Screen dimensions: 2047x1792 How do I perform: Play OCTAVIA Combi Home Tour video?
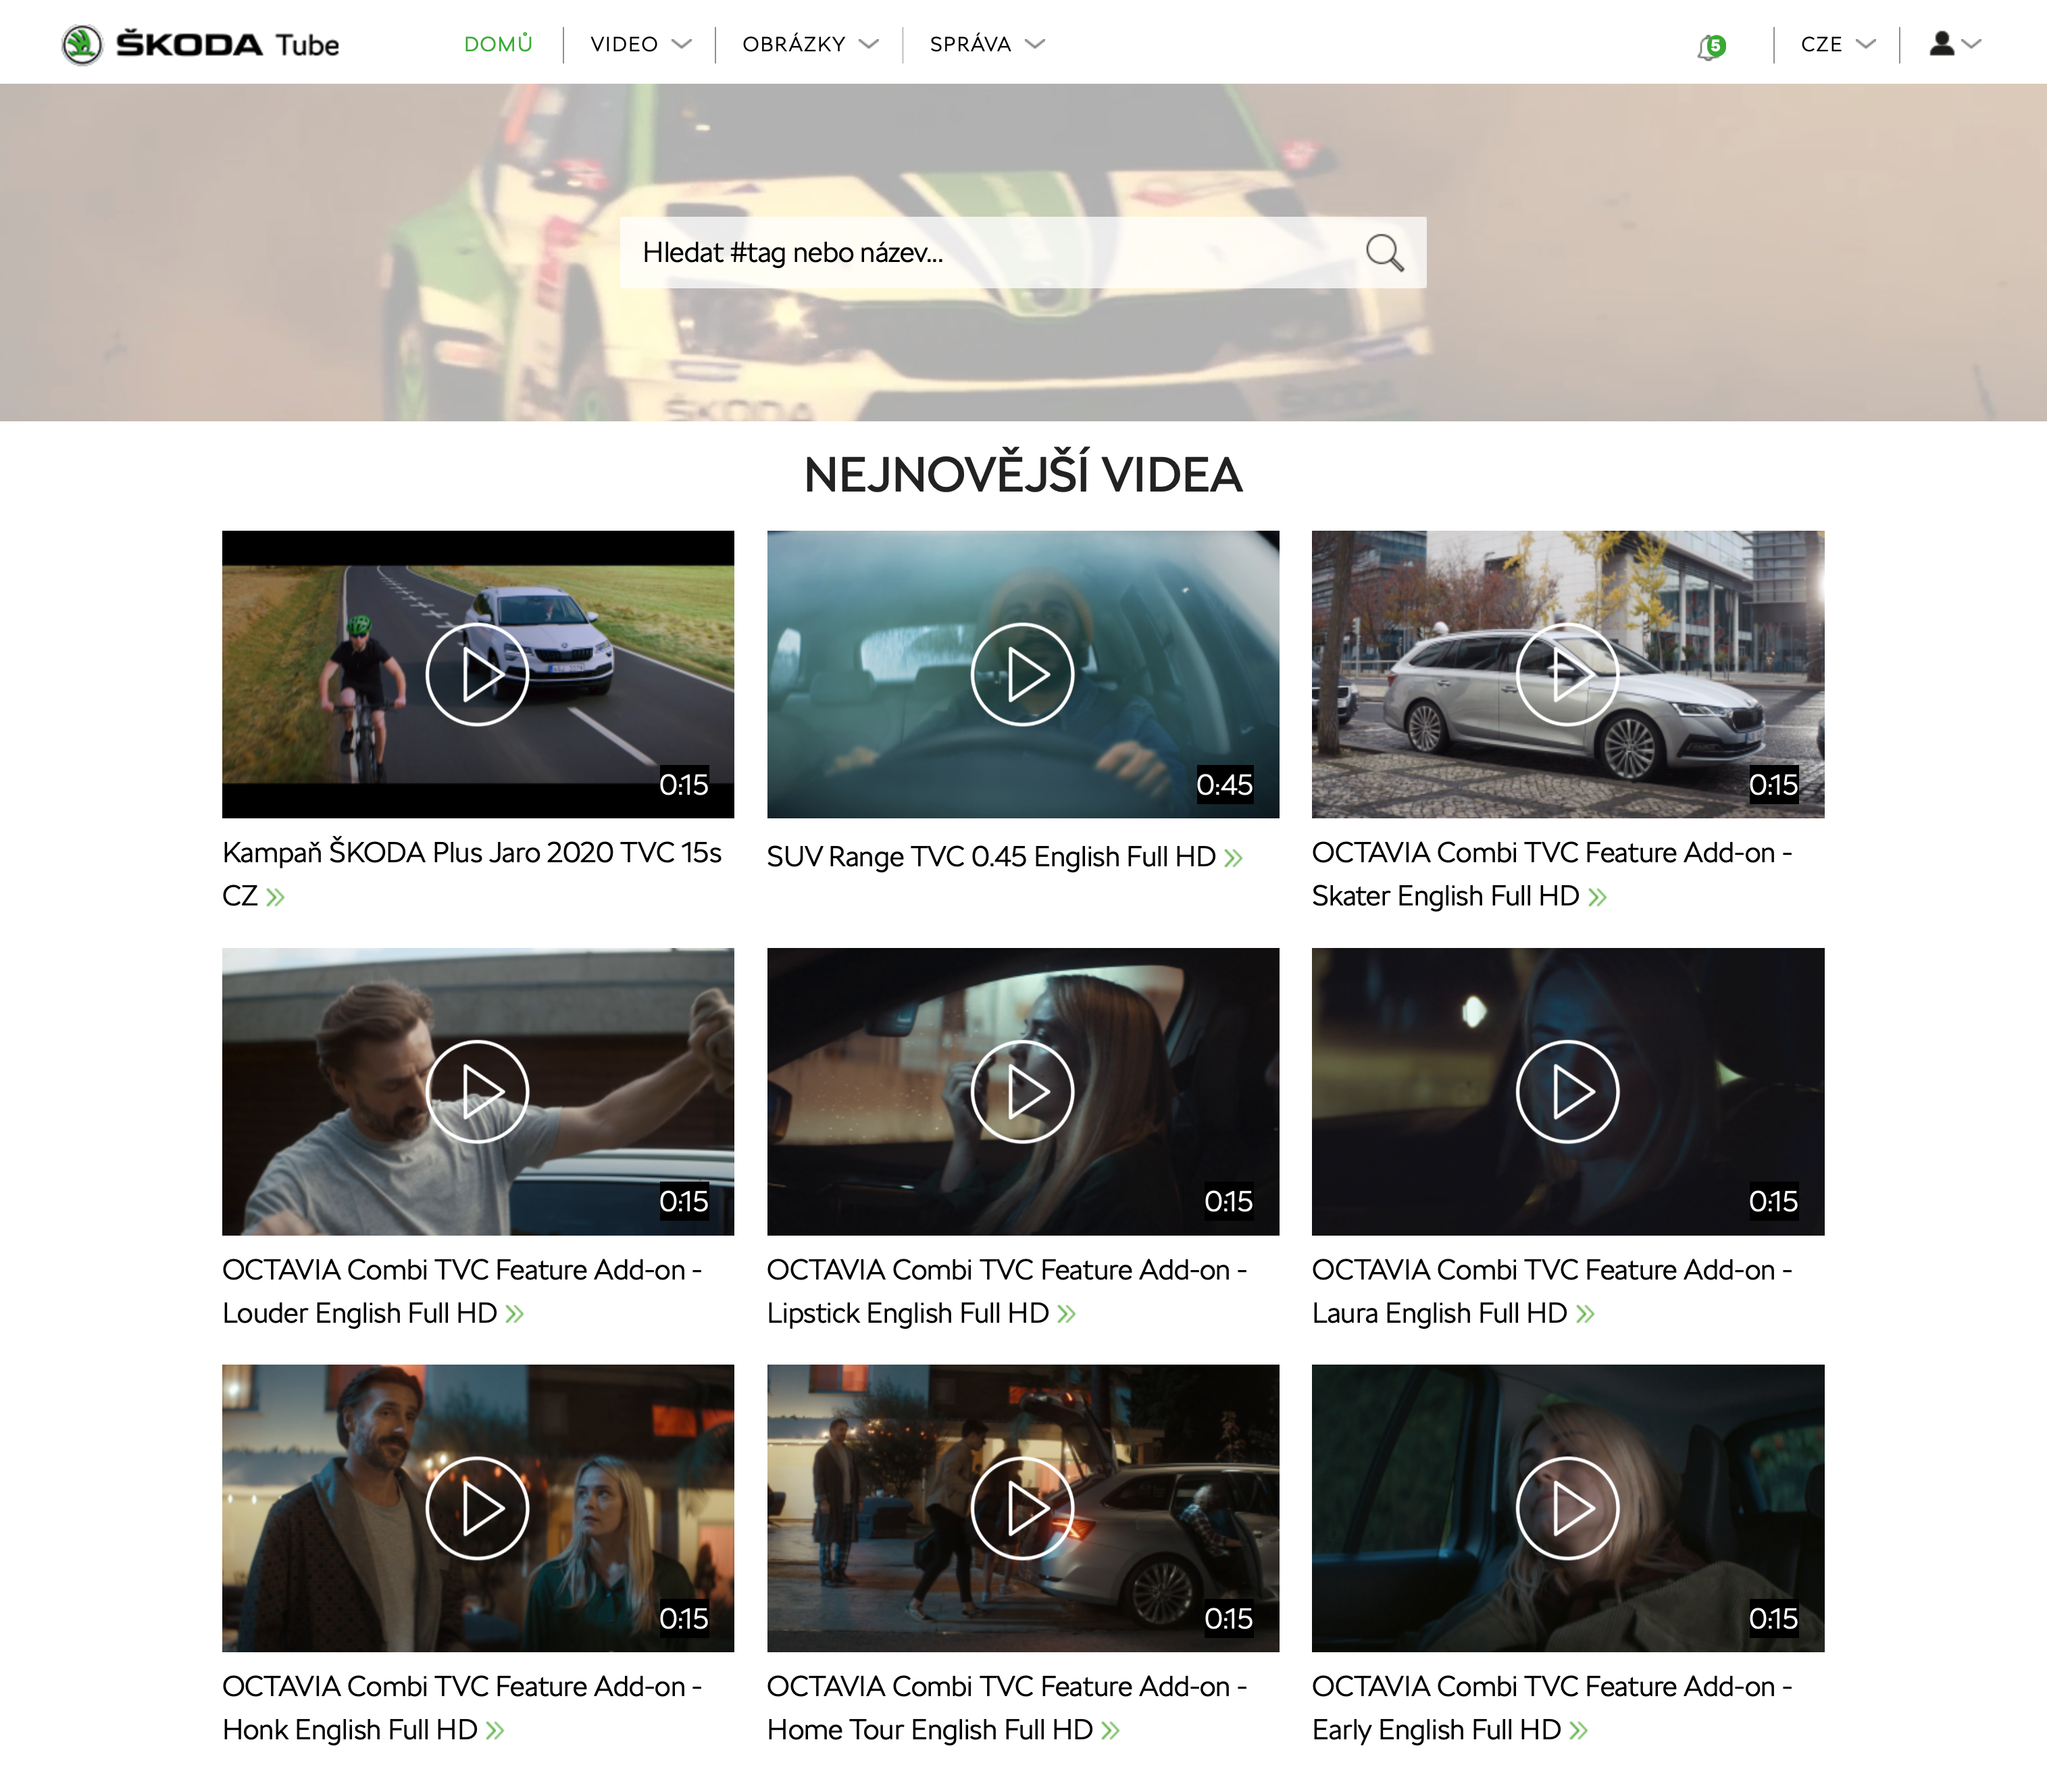[1023, 1508]
